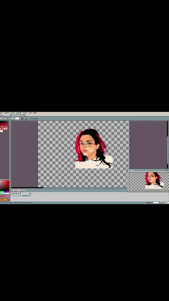
Task: Click the Preview window thumbnail
Action: point(148,181)
